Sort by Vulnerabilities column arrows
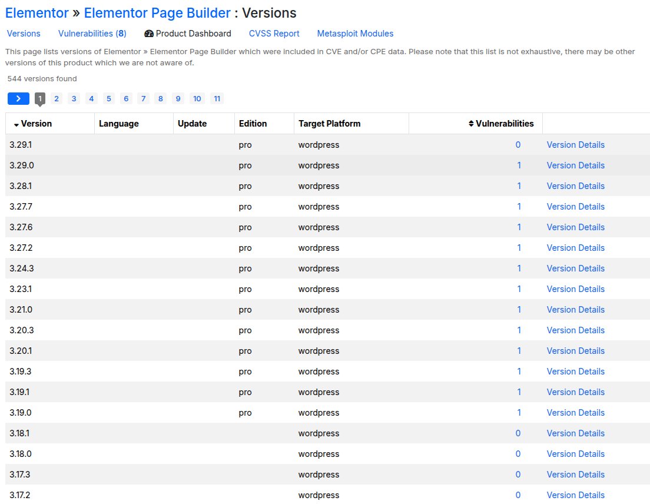Image resolution: width=650 pixels, height=504 pixels. tap(471, 124)
